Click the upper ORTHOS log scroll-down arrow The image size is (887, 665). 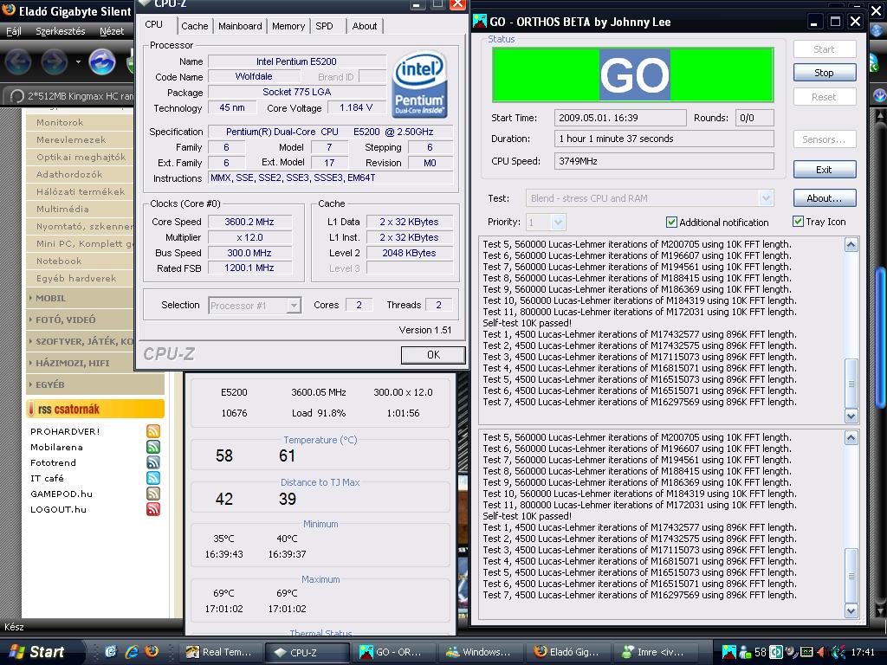(851, 416)
